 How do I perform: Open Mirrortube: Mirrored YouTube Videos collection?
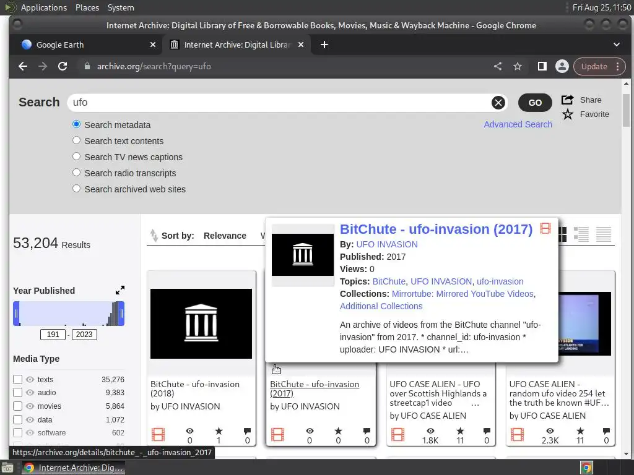tap(462, 294)
